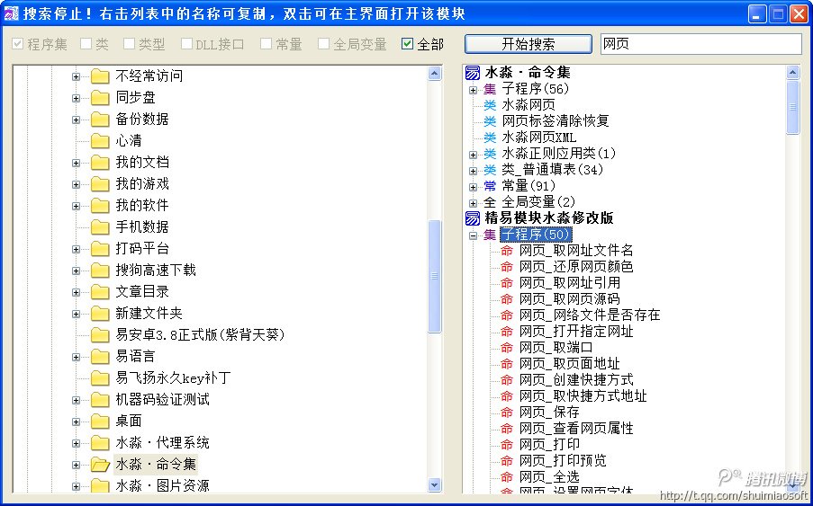This screenshot has width=813, height=506.
Task: Enable the 常量 checkbox
Action: click(x=266, y=44)
